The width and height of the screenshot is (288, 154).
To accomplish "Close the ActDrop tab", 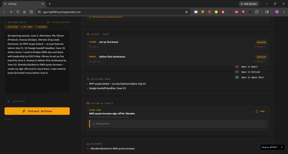I will (43, 4).
